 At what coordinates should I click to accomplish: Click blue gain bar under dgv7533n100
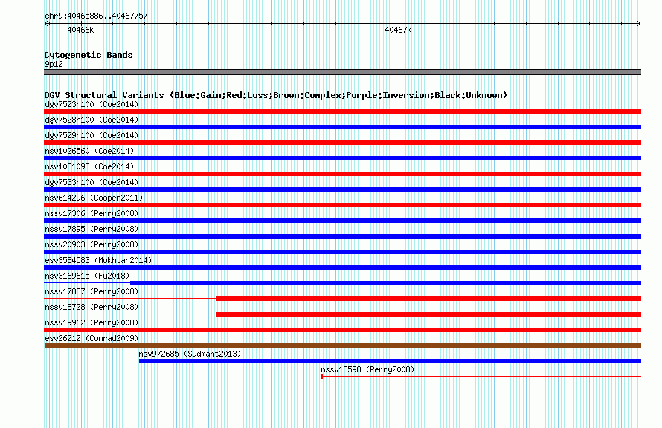342,189
